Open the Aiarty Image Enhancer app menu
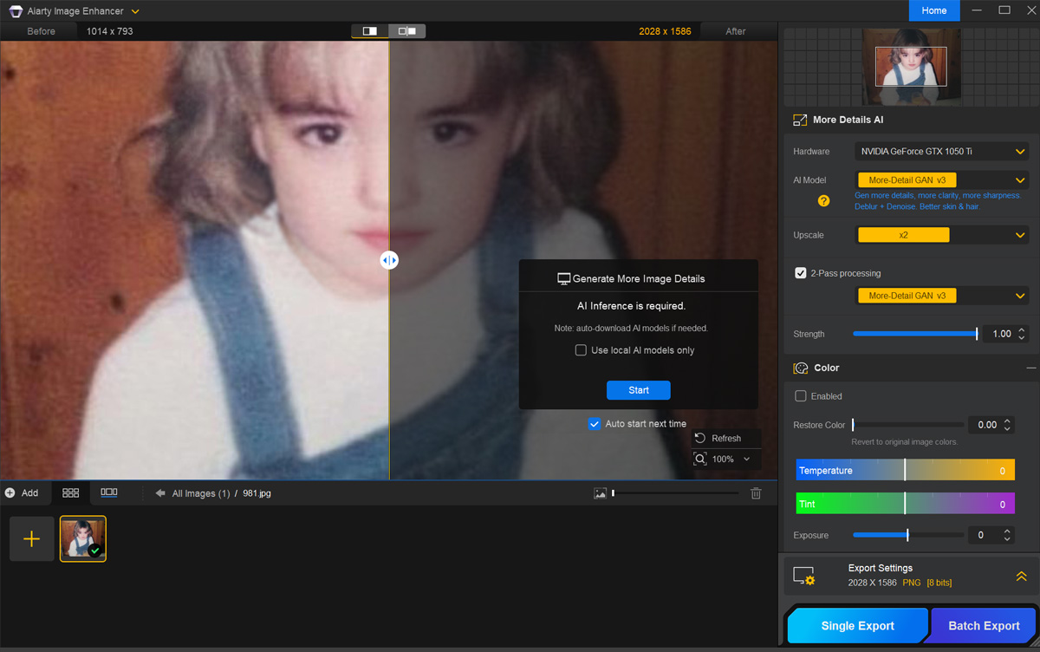This screenshot has width=1040, height=652. [x=135, y=11]
